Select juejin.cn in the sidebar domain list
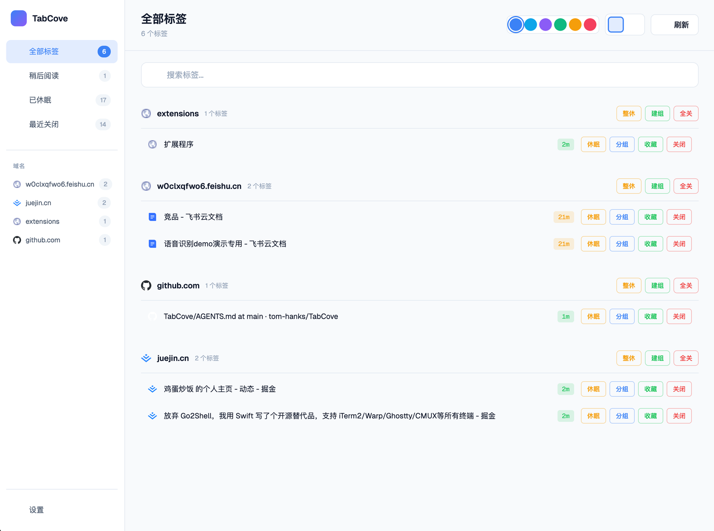Screen dimensions: 714x531 [x=62, y=203]
